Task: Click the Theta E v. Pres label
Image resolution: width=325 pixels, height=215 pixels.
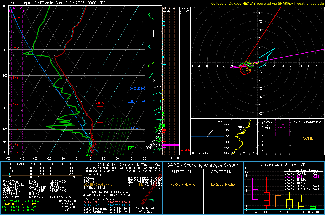Action: [x=240, y=129]
